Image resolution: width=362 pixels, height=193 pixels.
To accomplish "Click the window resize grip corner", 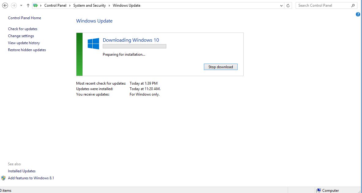I will pos(360,191).
